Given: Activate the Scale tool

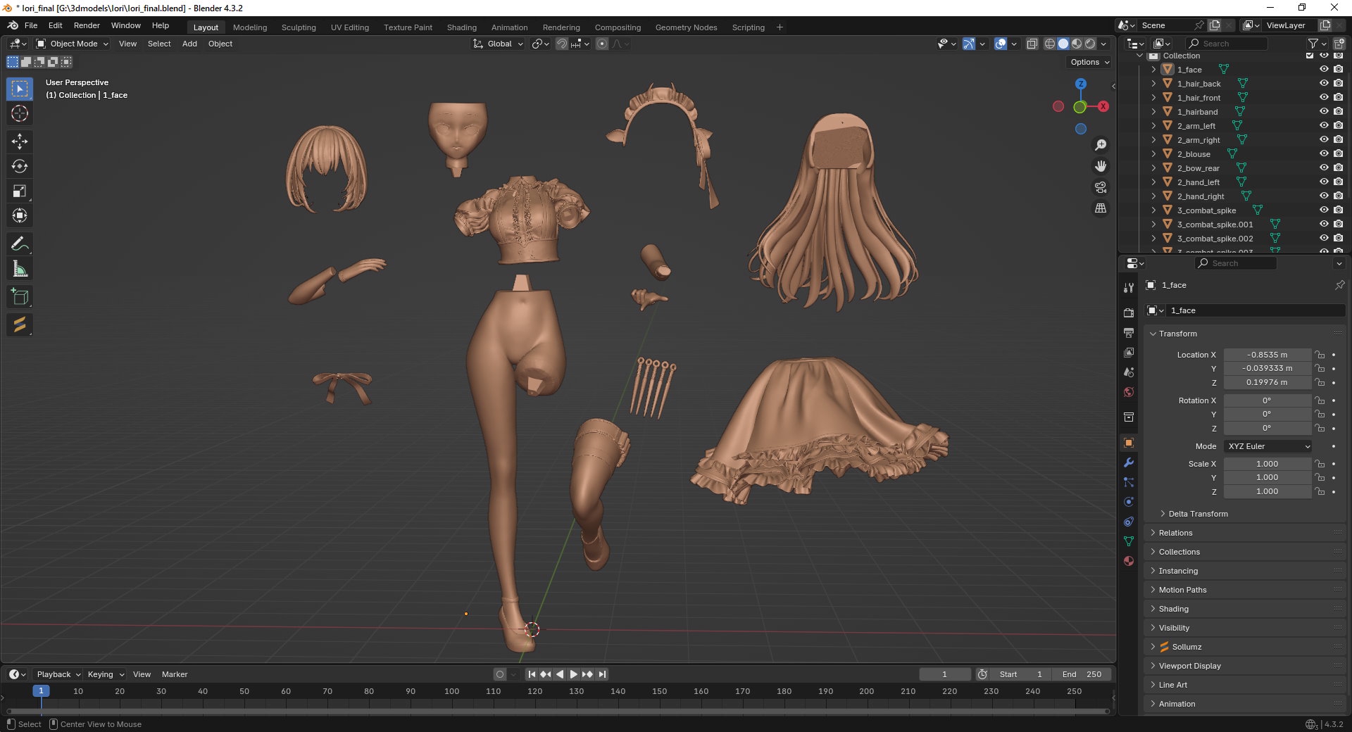Looking at the screenshot, I should [x=20, y=191].
